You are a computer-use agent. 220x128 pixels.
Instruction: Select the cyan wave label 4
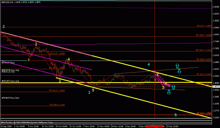149,64
